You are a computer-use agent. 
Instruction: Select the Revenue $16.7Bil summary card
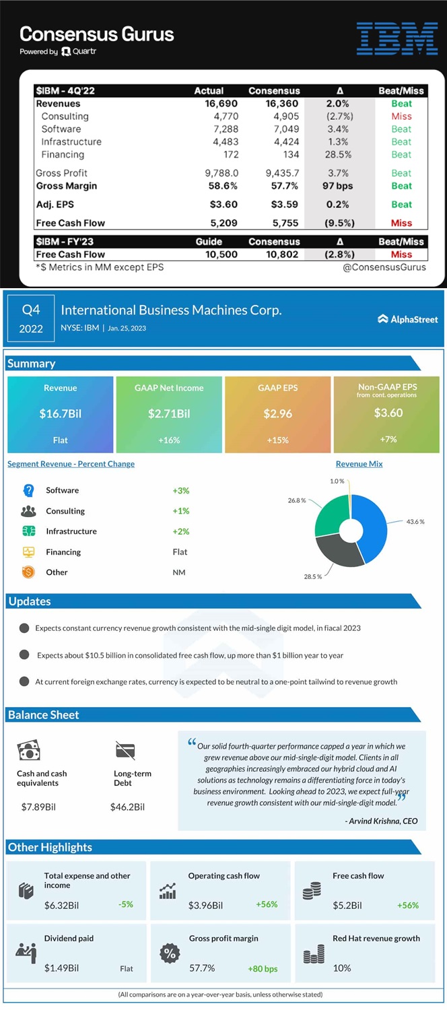coord(61,414)
